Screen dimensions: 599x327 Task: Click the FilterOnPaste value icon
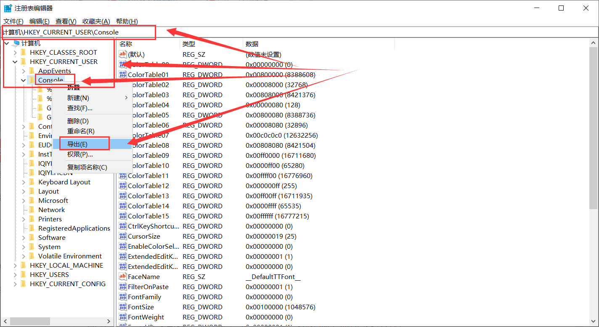123,287
